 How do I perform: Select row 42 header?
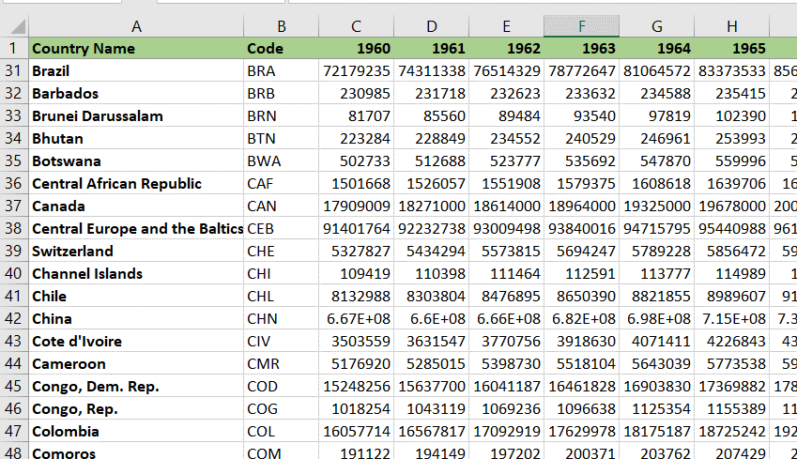coord(14,319)
